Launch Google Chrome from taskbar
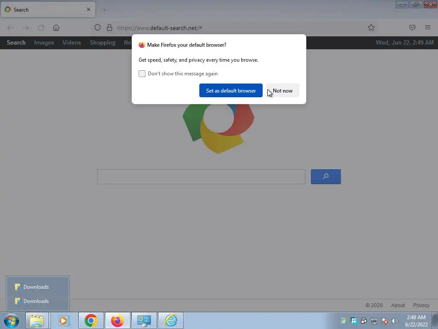This screenshot has width=438, height=329. 91,320
